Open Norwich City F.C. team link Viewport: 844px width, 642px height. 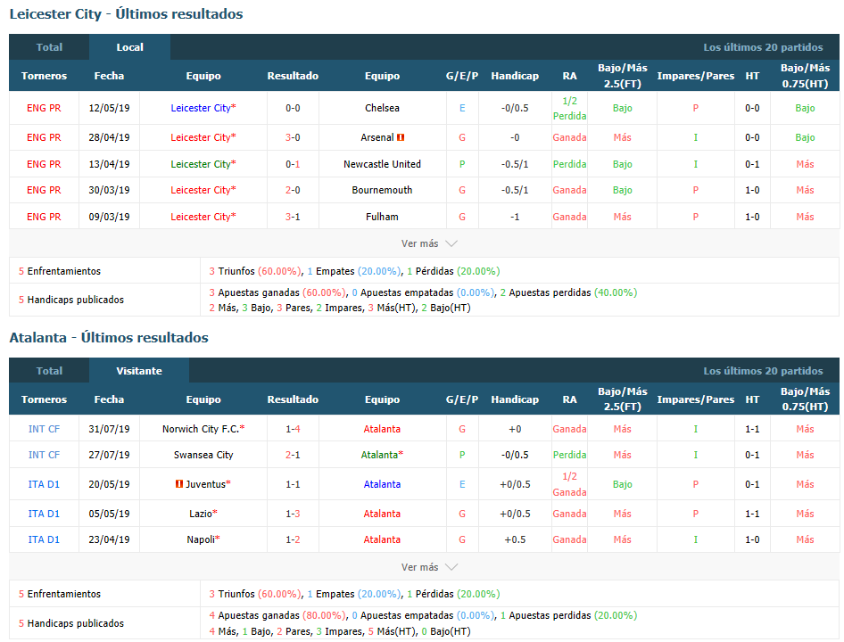[201, 429]
